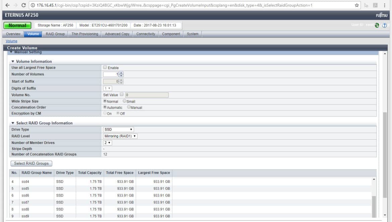Click the Date 2017-08-23 label
This screenshot has height=222, width=392.
tap(155, 25)
